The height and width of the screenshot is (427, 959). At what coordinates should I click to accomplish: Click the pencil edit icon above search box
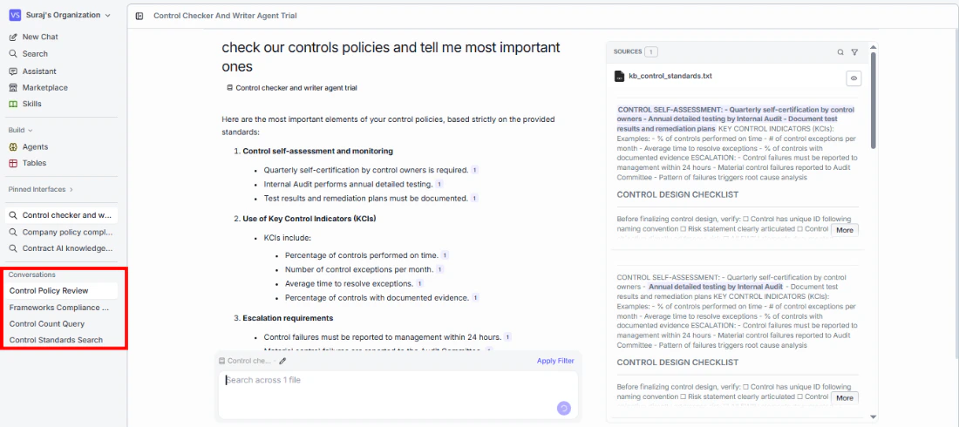pos(282,361)
